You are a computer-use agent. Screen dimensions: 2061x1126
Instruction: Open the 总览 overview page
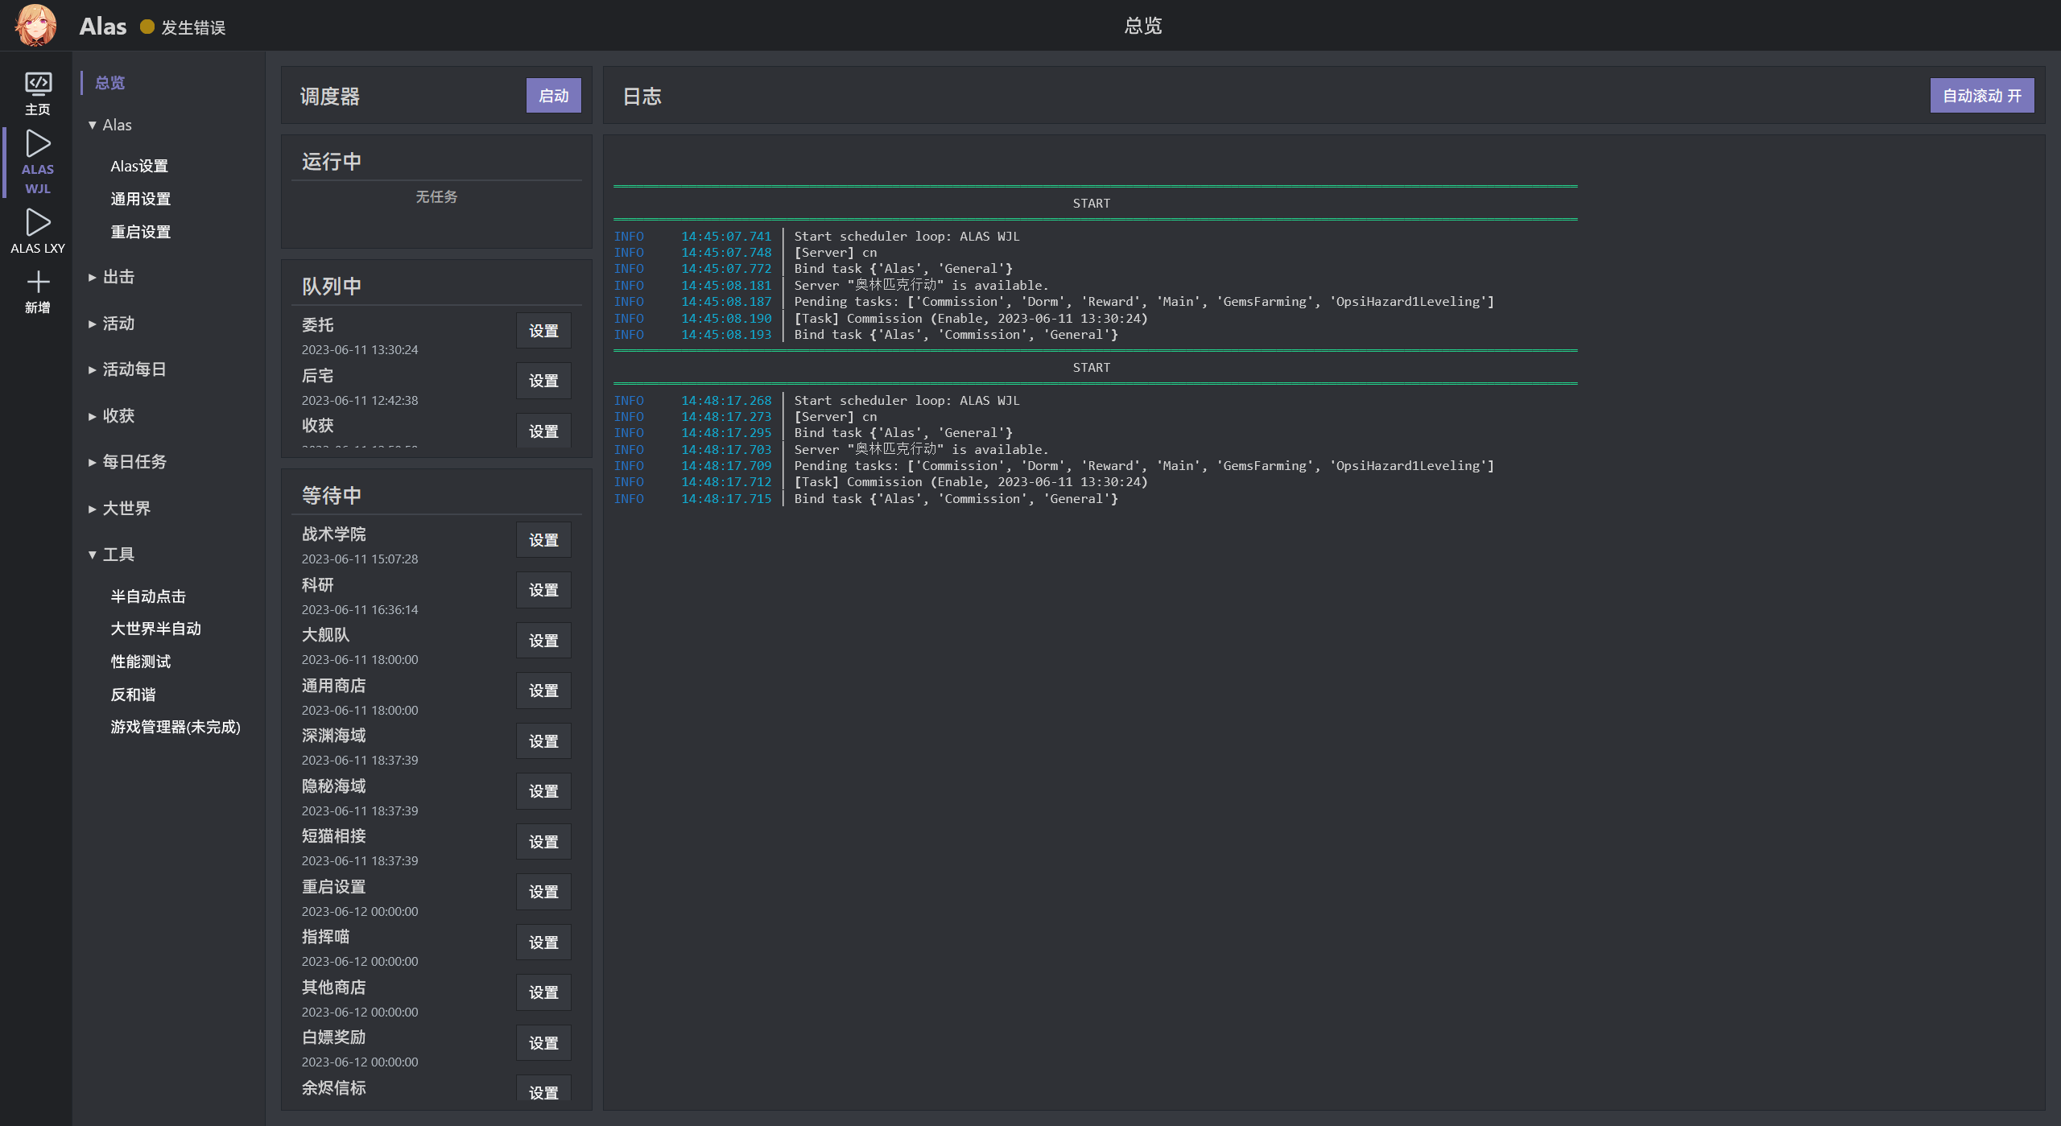point(109,82)
